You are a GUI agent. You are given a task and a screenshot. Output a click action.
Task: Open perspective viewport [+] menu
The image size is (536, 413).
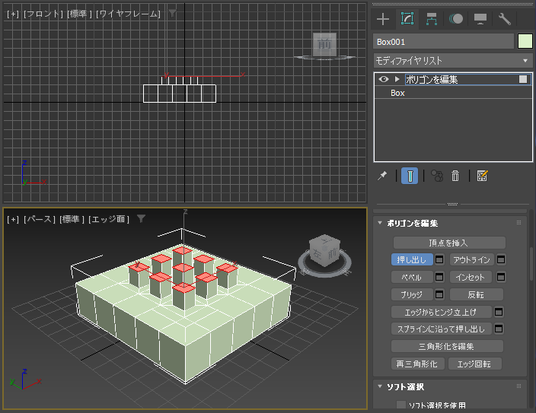(13, 219)
